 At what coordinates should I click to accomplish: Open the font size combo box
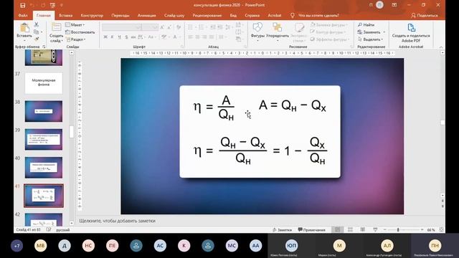pos(151,27)
